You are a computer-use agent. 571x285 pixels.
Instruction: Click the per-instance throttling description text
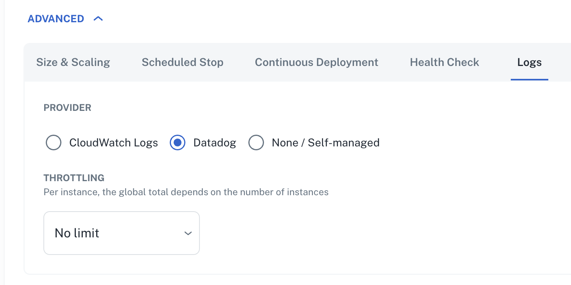tap(186, 192)
